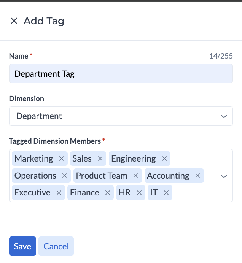Viewport: 242px width, 263px height.
Task: Open the Dimension dropdown
Action: [121, 116]
